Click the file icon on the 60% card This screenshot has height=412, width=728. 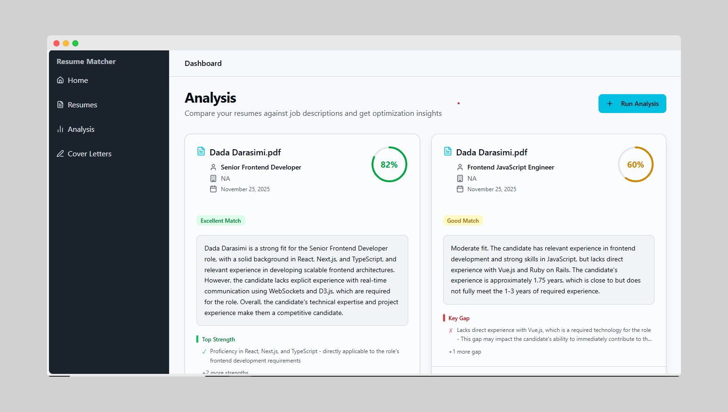pos(448,152)
